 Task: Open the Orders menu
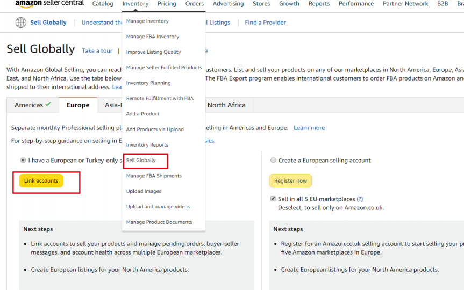(x=195, y=4)
